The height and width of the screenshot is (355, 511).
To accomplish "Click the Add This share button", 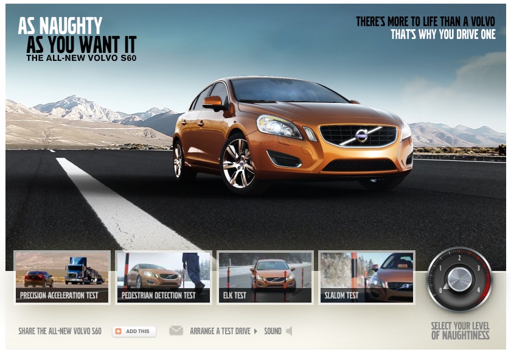I will (x=134, y=331).
